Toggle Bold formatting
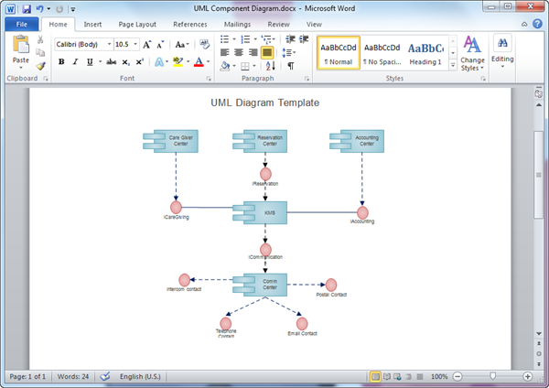Viewport: 549px width, 388px height. pos(61,62)
